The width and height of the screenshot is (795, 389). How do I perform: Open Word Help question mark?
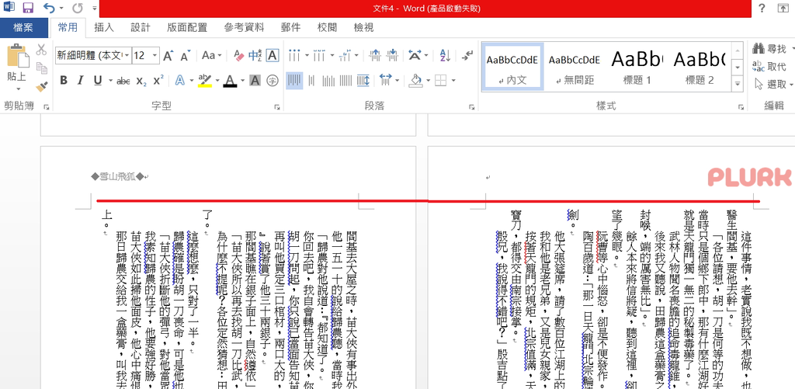[x=762, y=8]
